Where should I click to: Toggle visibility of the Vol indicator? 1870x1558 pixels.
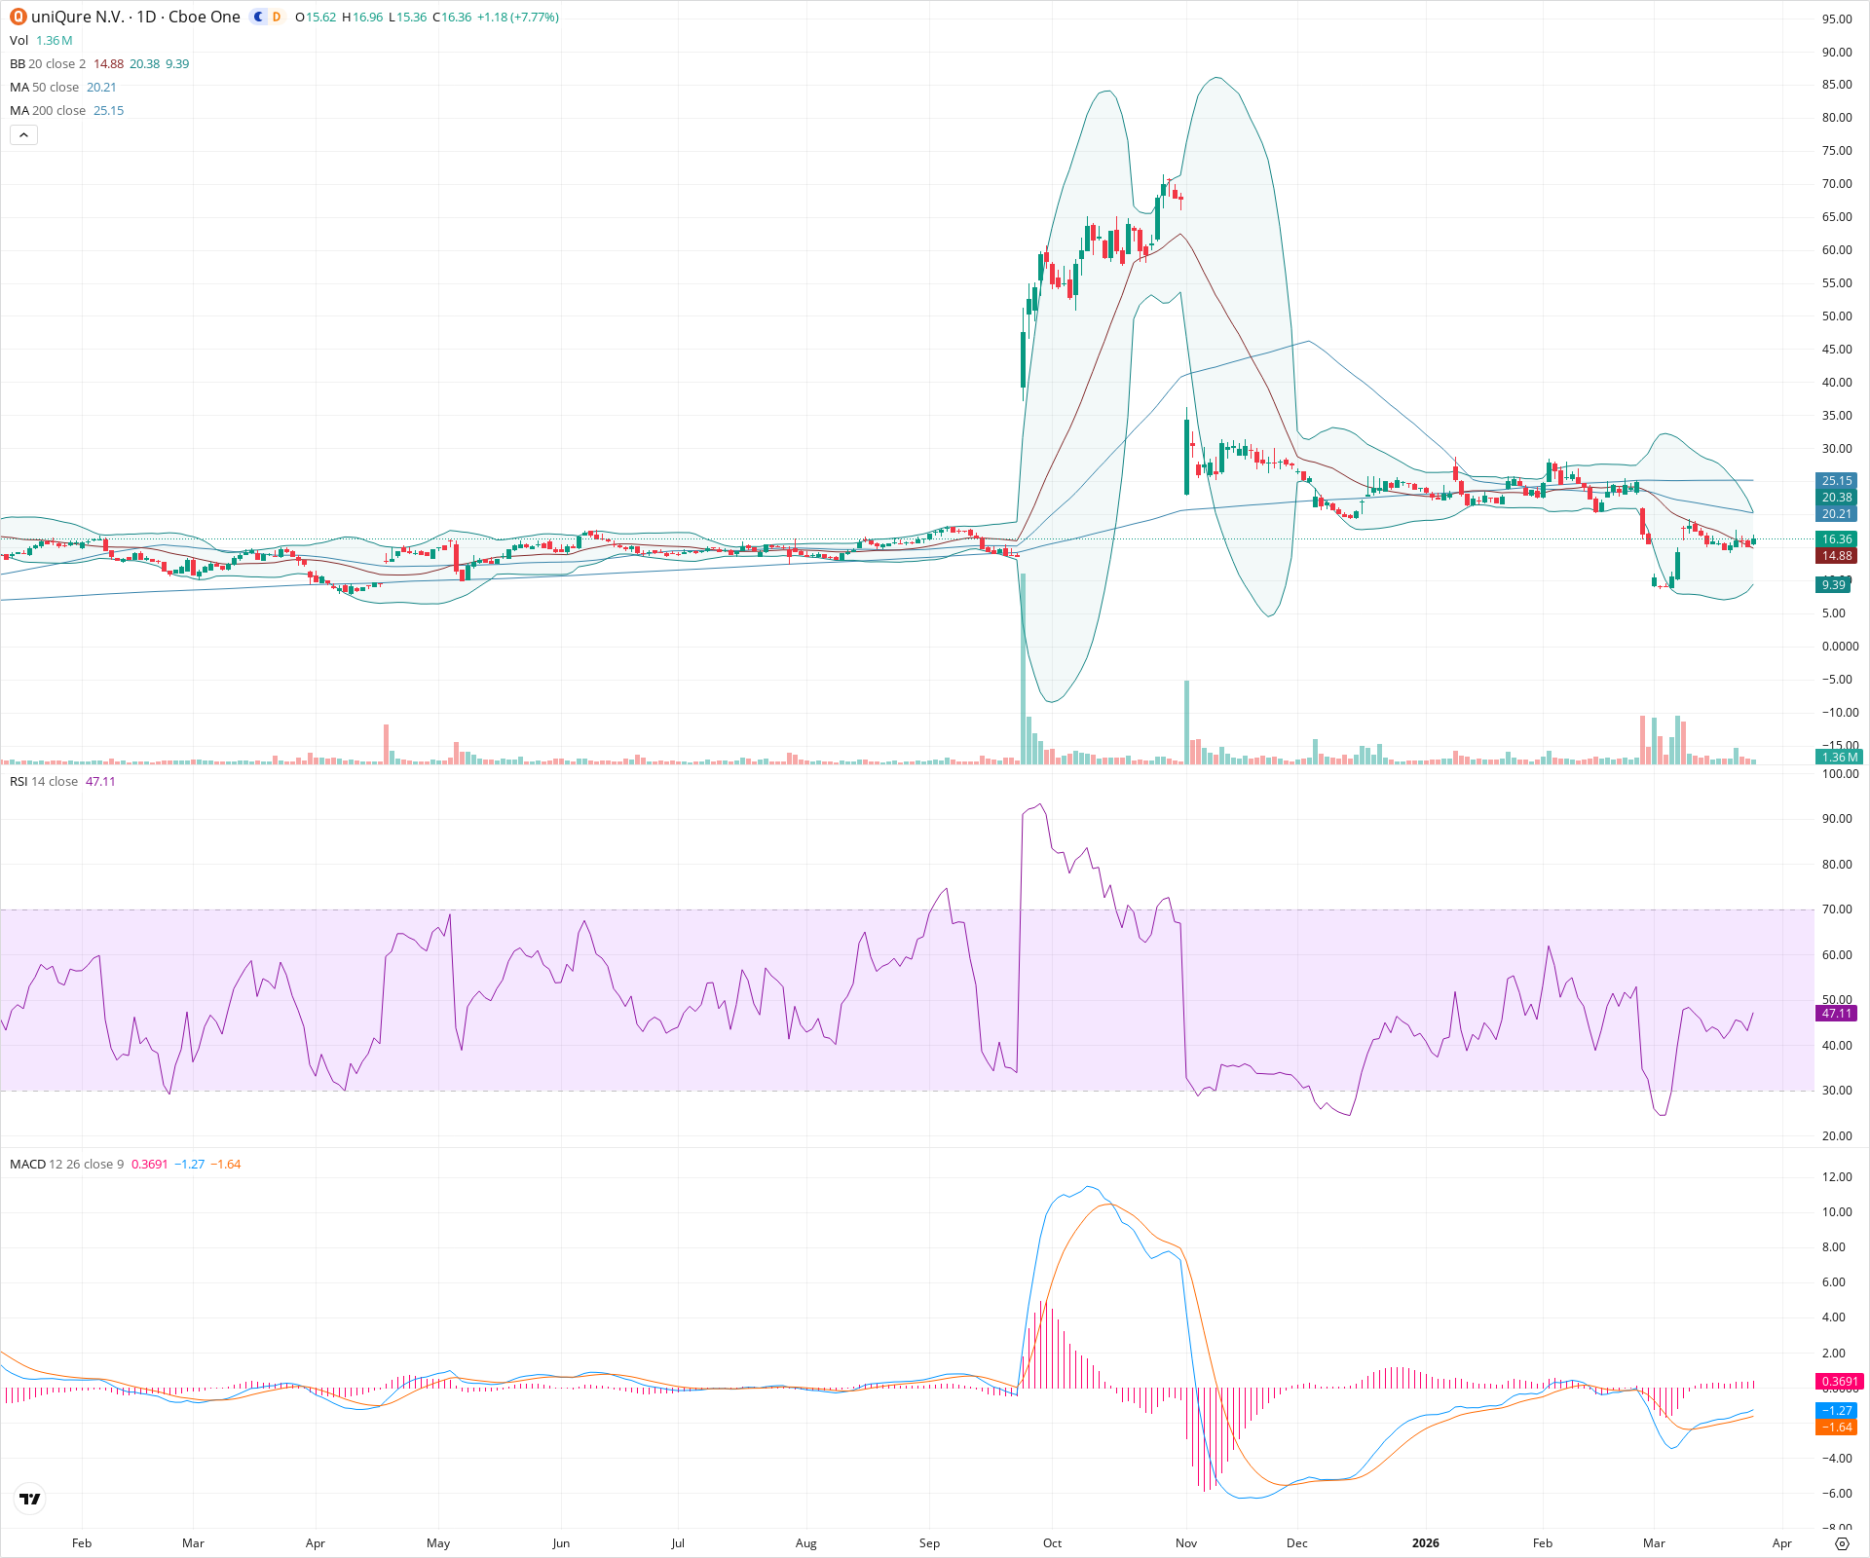[18, 40]
